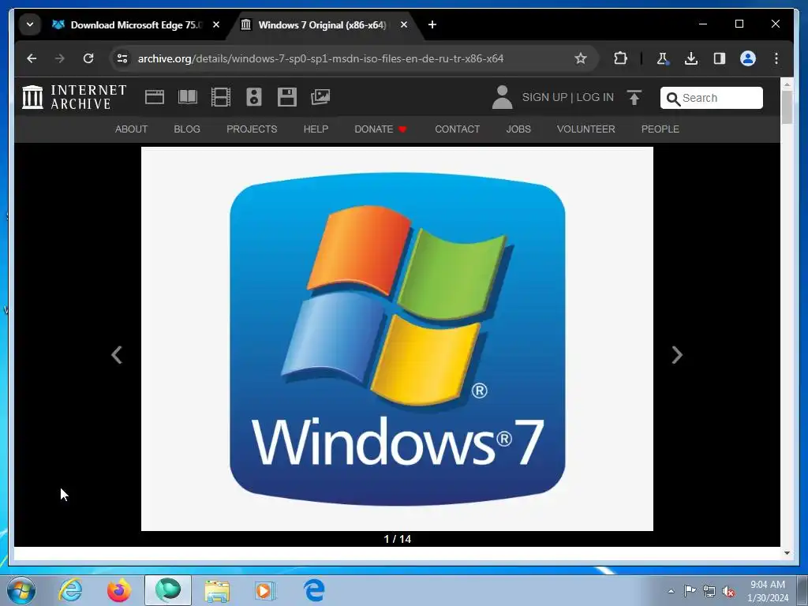Bookmark this page with the star
This screenshot has height=606, width=808.
pos(581,58)
